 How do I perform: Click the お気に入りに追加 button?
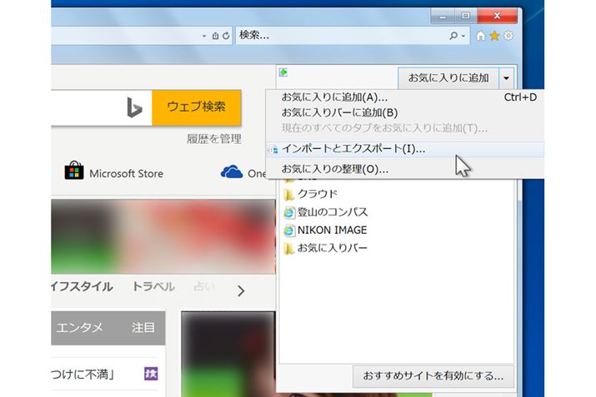(448, 77)
